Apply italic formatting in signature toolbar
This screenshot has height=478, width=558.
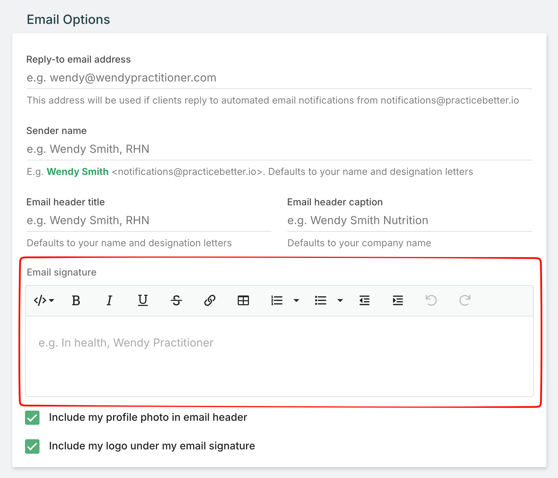click(109, 301)
